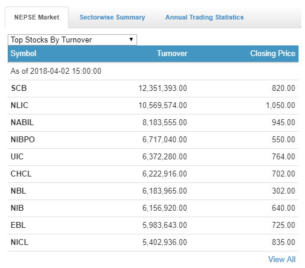This screenshot has height=268, width=305.
Task: Click the NICL symbol
Action: 20,242
